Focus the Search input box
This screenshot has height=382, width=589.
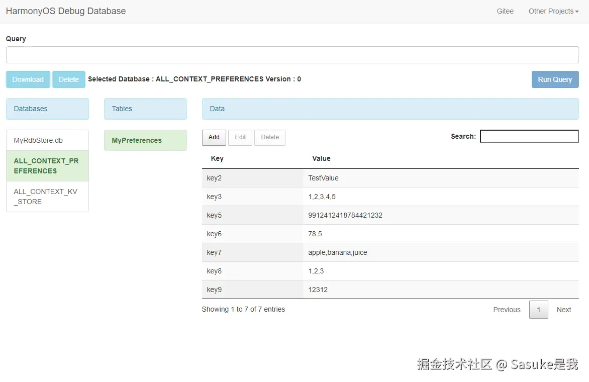pyautogui.click(x=529, y=136)
